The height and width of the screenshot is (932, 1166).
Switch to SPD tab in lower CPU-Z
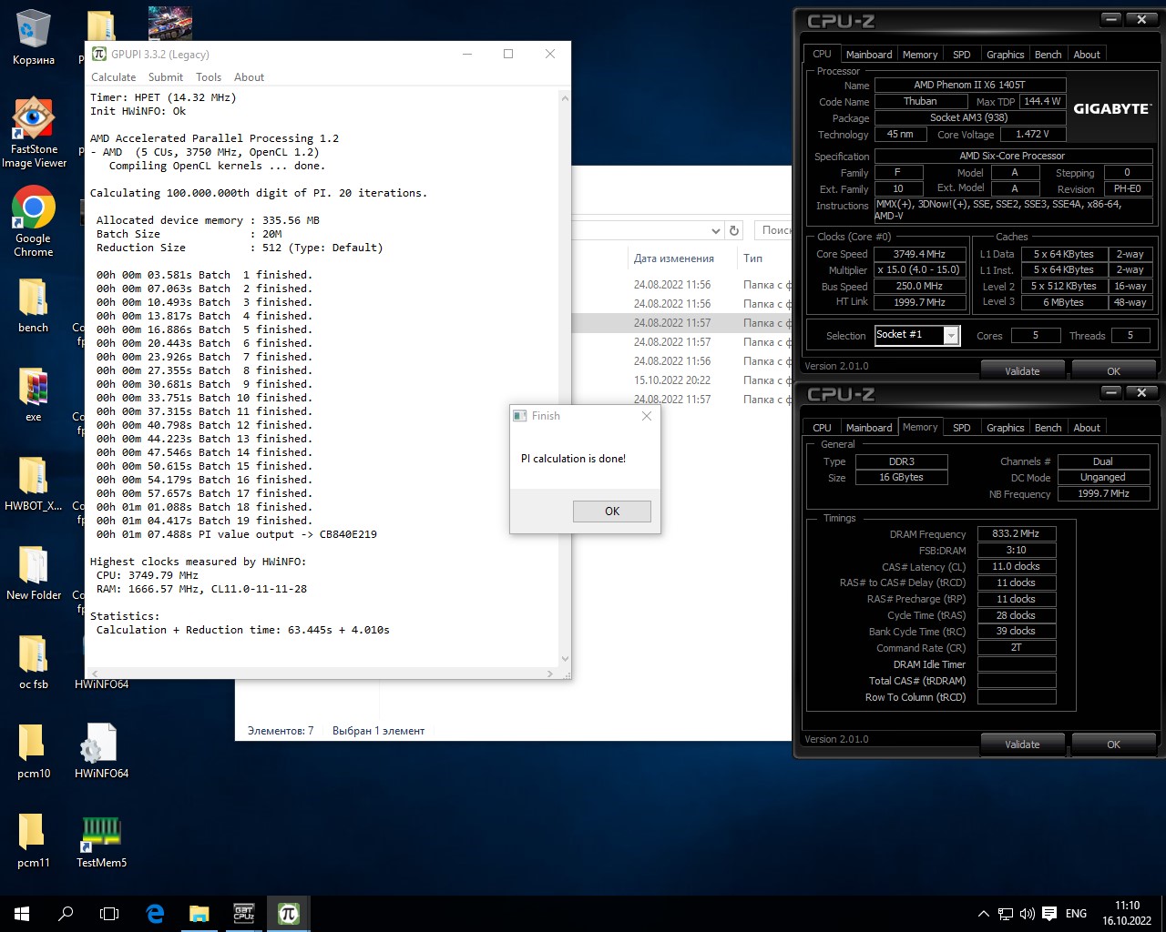click(962, 428)
